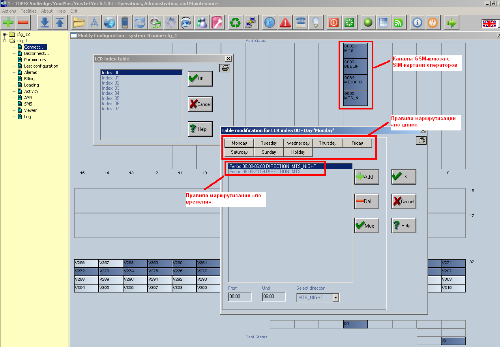Click the mobile phone toolbar icon

[125, 23]
